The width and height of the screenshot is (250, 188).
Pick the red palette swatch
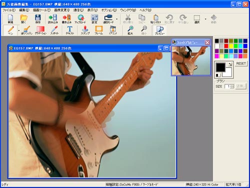coord(226,46)
